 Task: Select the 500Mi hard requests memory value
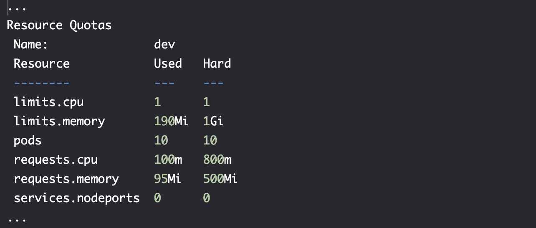[220, 179]
